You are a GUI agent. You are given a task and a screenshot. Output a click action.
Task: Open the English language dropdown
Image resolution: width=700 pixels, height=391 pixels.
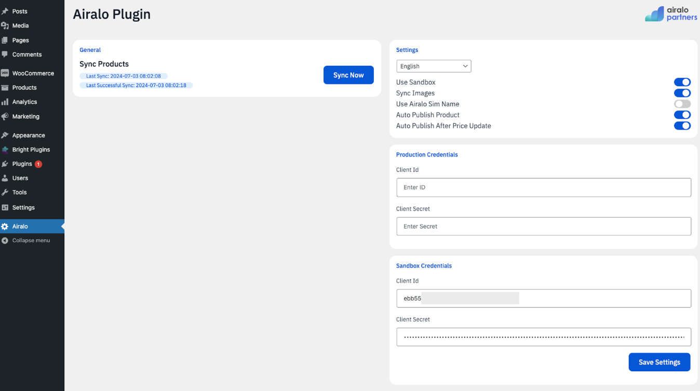point(434,66)
